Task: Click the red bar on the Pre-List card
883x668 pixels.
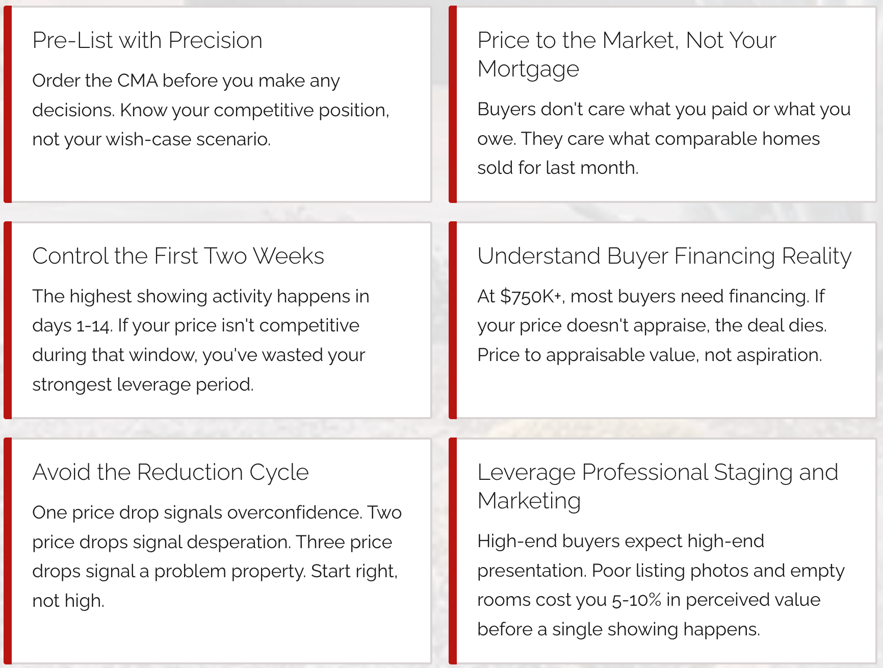Action: click(x=8, y=105)
